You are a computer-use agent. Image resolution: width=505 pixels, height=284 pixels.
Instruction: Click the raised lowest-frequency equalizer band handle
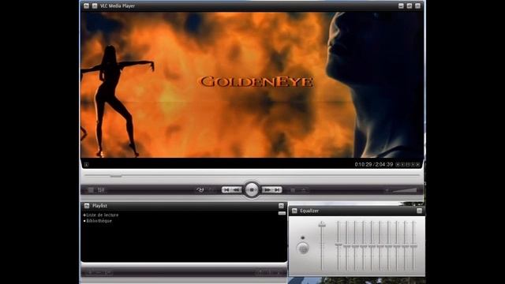[x=339, y=245]
